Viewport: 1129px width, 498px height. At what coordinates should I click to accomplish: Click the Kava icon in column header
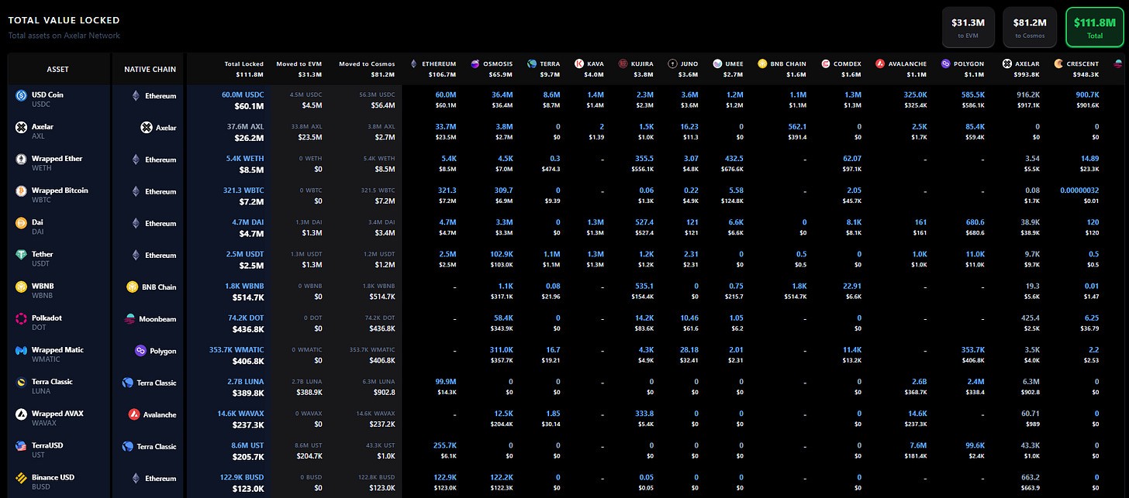tap(579, 64)
